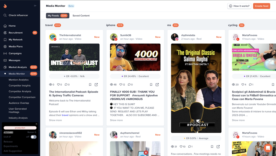Open The1nternationalist avatar
The image size is (276, 156).
coord(53,37)
